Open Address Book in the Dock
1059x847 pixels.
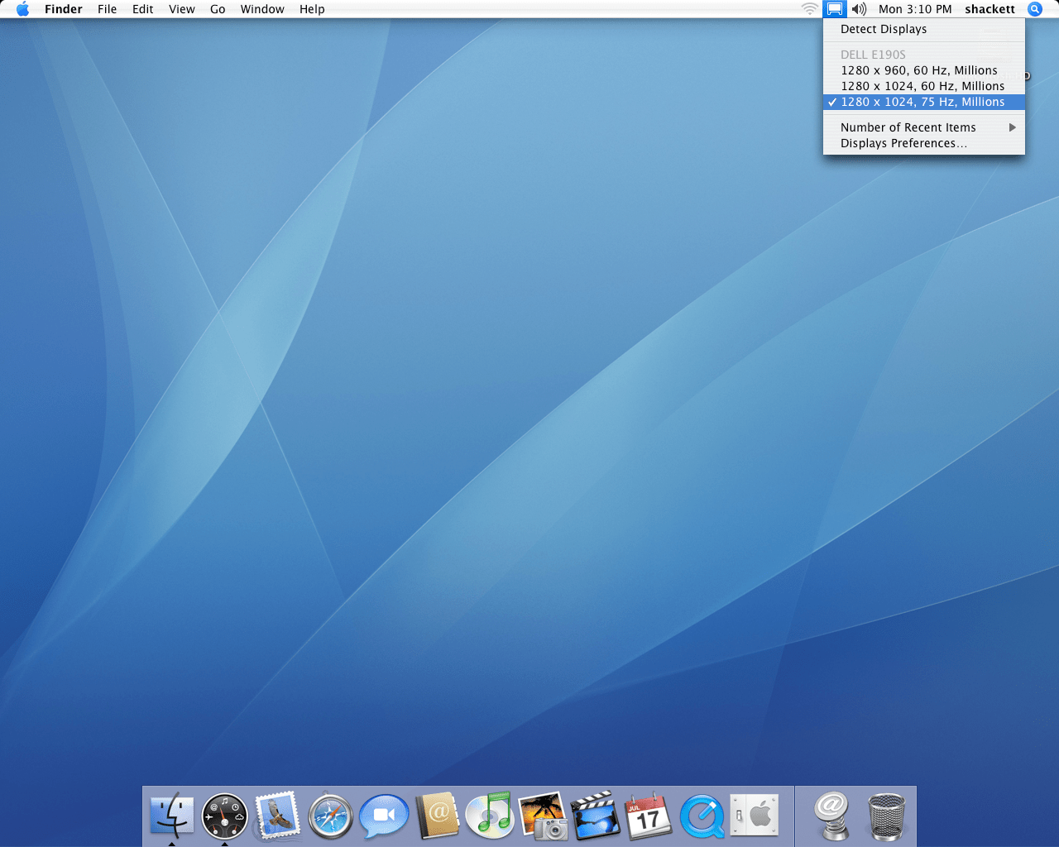click(x=437, y=816)
